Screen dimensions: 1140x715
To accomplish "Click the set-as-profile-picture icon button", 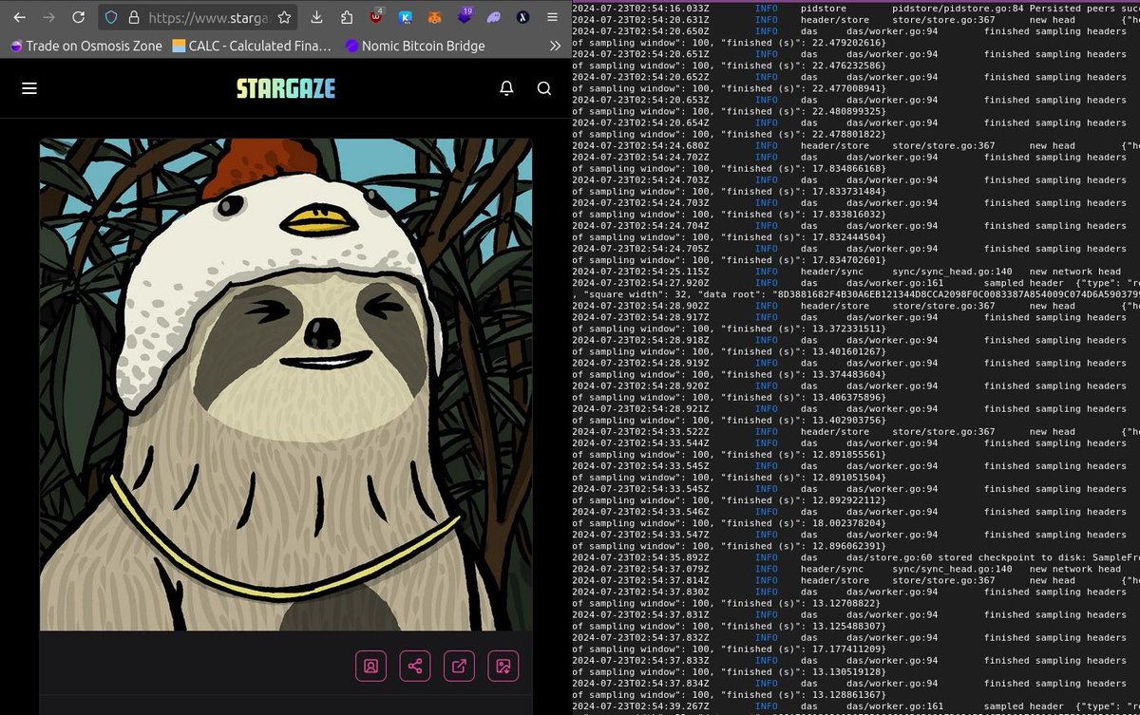I will coord(370,666).
